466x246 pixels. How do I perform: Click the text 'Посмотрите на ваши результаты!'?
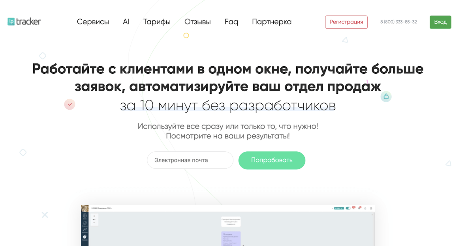tap(227, 136)
